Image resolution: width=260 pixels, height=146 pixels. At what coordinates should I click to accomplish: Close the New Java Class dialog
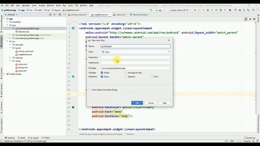tap(169, 41)
